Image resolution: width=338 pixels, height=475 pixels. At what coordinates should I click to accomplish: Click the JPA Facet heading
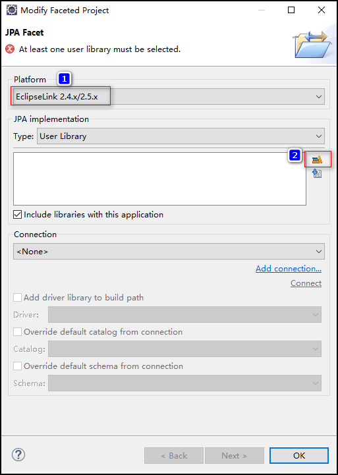pyautogui.click(x=24, y=32)
